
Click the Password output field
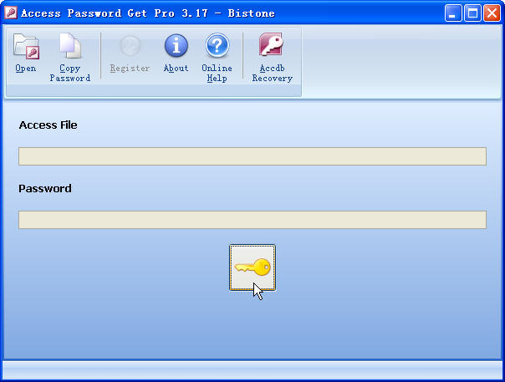252,220
